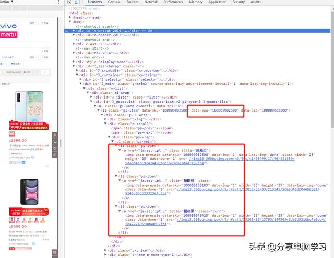Expand the J_filter div node
334x258 pixels.
tap(91, 97)
